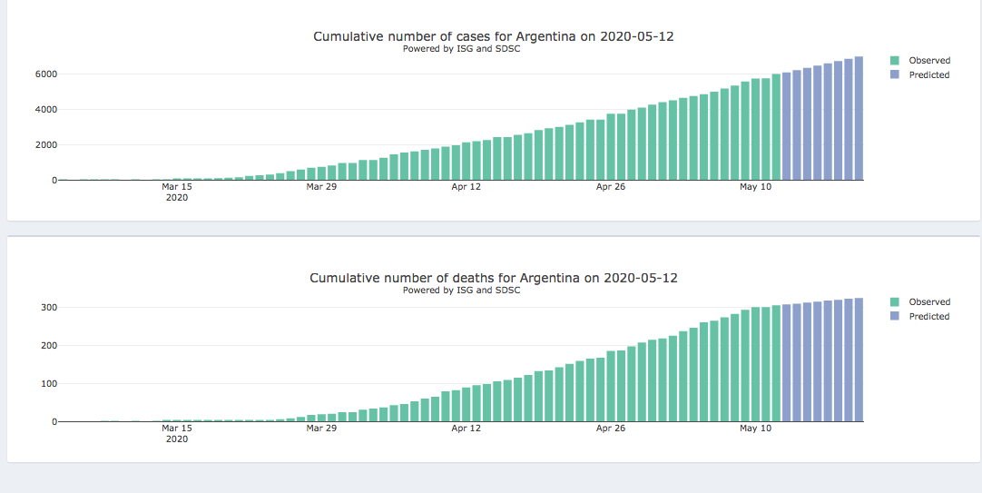Image resolution: width=982 pixels, height=493 pixels.
Task: Select the last predicted bar in the deaths chart
Action: coord(859,360)
